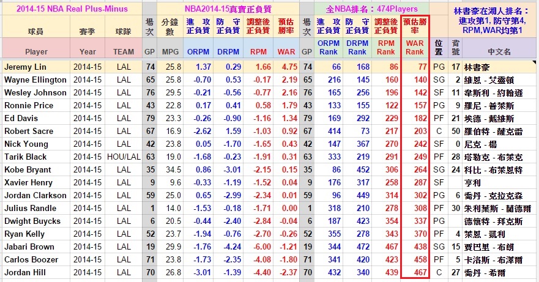Select the TEAM column header
Screen dimensions: 539x282
(124, 52)
